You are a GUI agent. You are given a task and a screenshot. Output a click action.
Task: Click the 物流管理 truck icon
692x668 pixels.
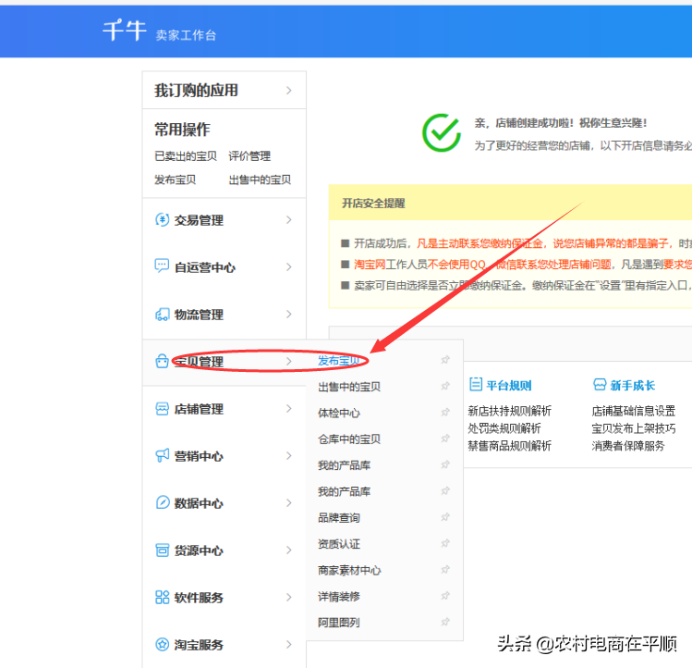[x=162, y=315]
